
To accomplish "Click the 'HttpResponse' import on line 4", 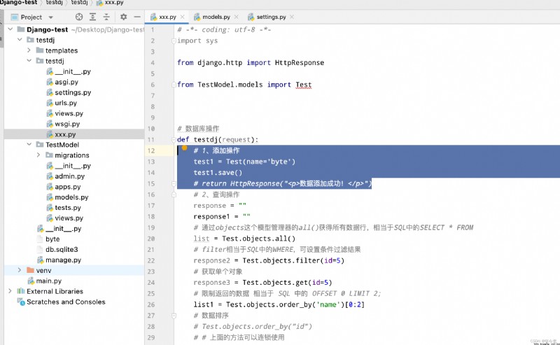I will coord(300,62).
